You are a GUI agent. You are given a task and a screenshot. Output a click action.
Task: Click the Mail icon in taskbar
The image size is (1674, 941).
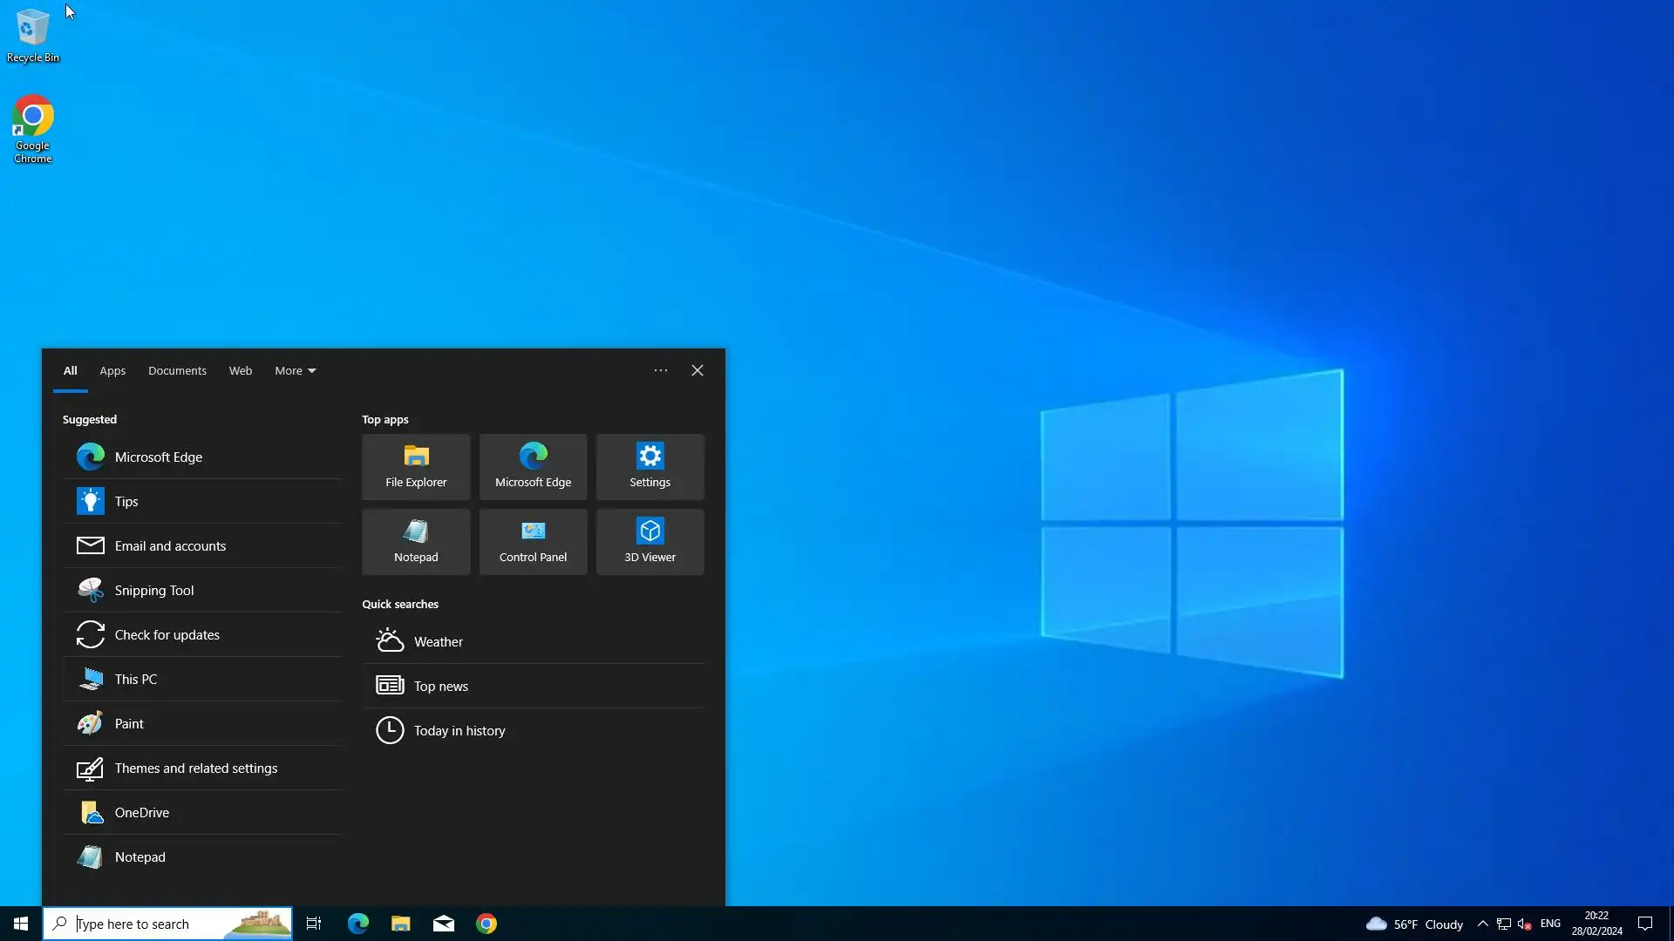click(x=444, y=924)
